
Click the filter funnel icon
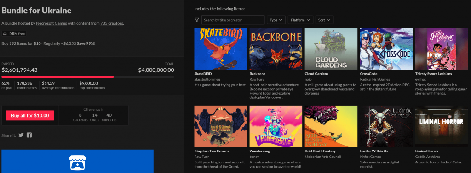click(197, 20)
